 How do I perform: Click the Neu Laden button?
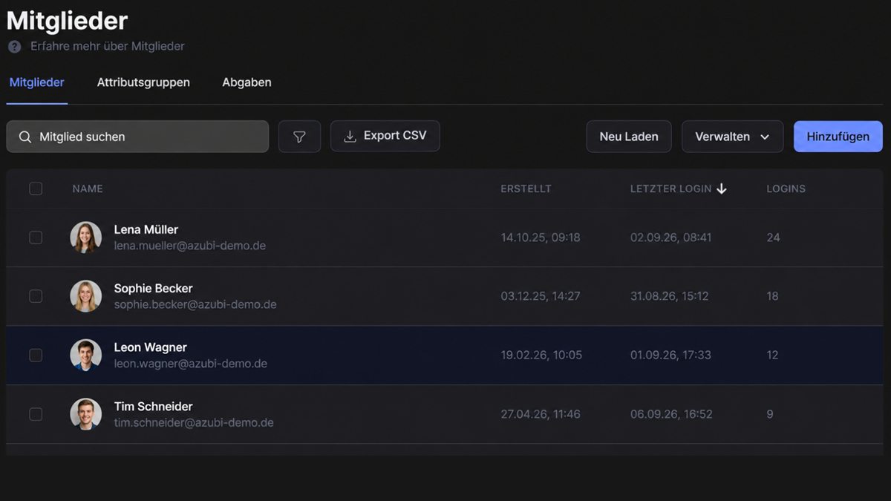pyautogui.click(x=629, y=137)
